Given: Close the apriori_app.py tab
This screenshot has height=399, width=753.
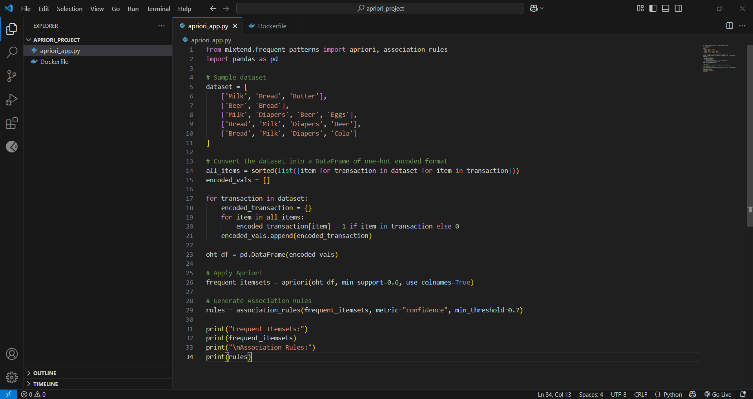Looking at the screenshot, I should pos(235,26).
